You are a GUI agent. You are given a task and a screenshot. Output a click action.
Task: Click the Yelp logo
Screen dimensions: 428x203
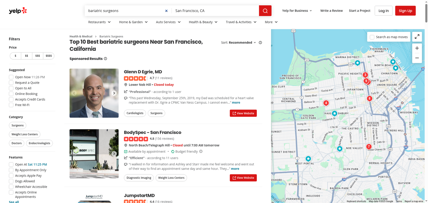(x=18, y=11)
